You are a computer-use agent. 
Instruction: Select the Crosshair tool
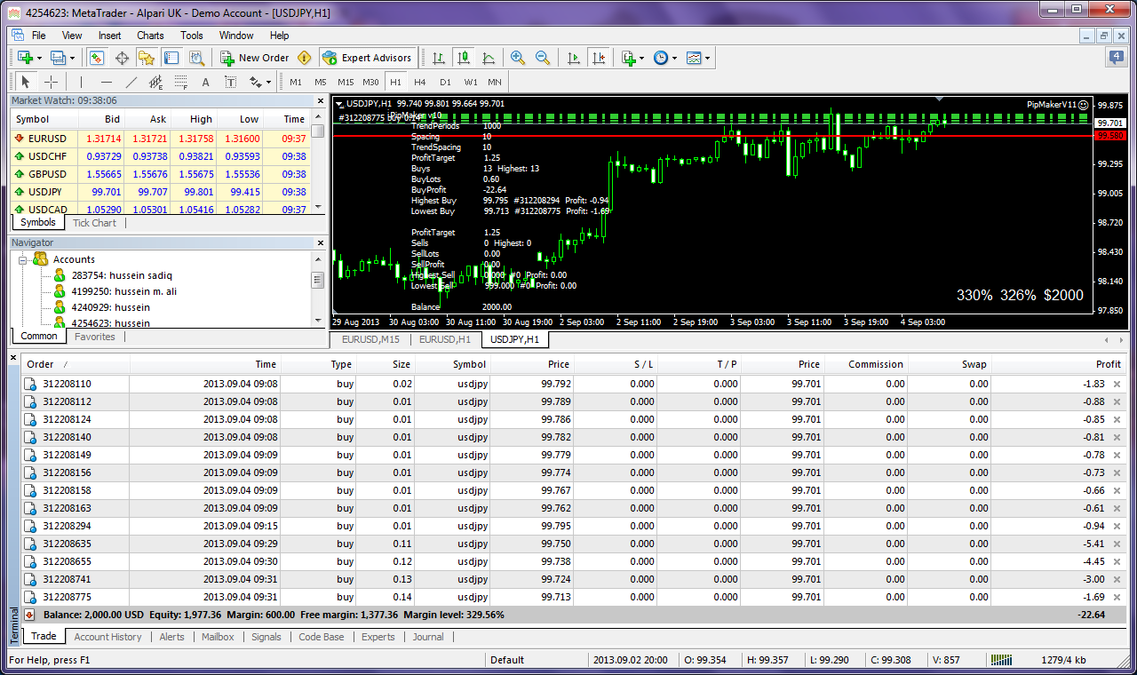click(x=52, y=82)
